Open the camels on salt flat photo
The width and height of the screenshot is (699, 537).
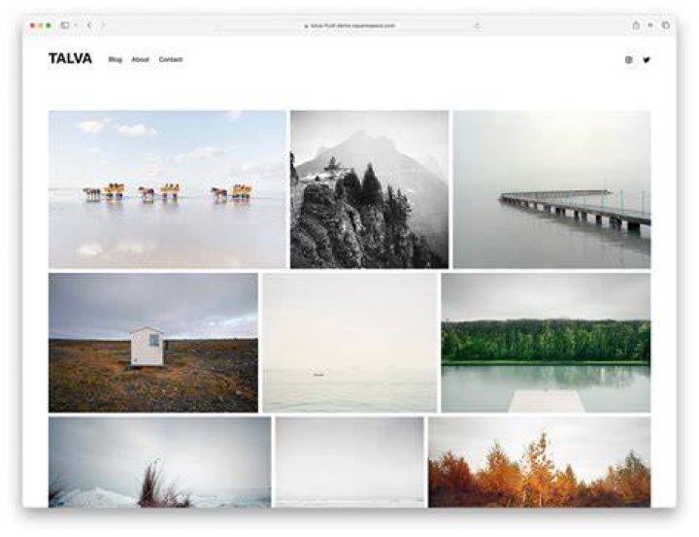click(x=167, y=189)
